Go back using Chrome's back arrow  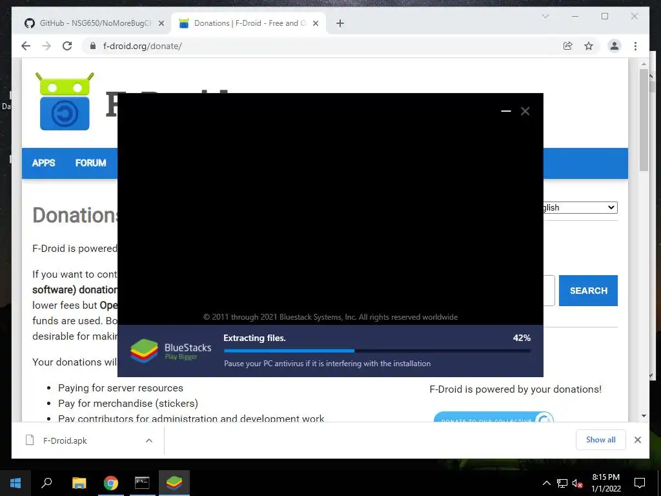click(26, 46)
